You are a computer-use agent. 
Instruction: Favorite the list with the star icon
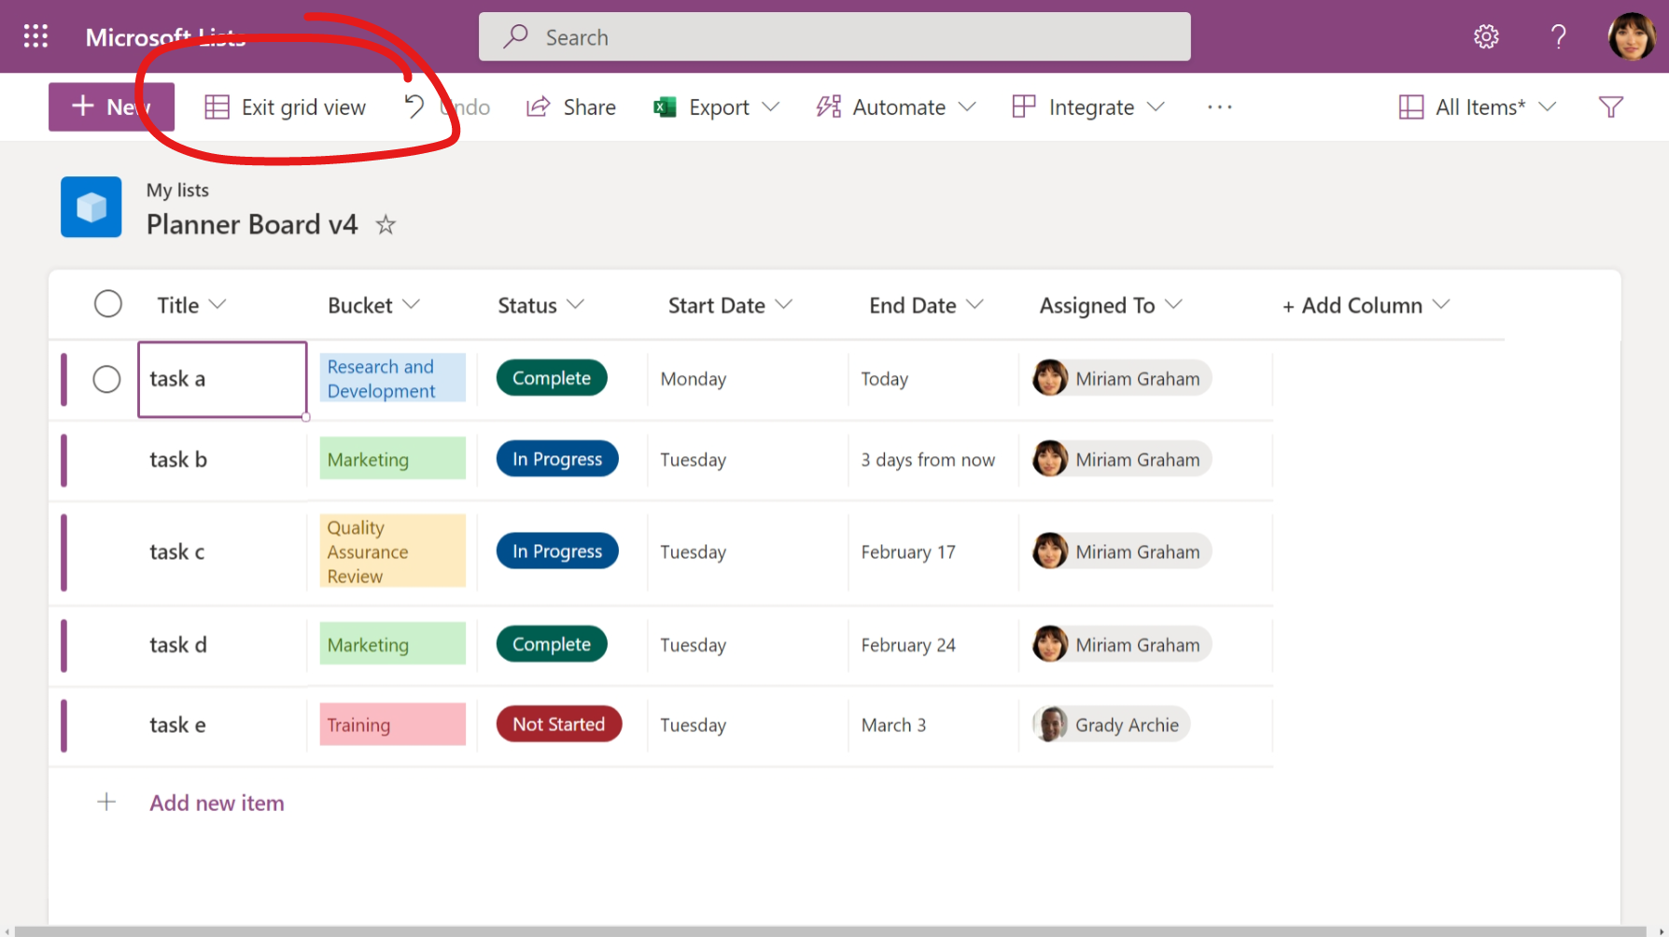(386, 225)
